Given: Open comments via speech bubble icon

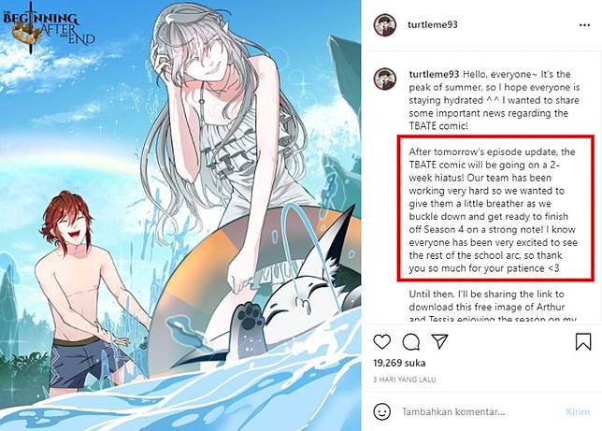Looking at the screenshot, I should point(410,341).
